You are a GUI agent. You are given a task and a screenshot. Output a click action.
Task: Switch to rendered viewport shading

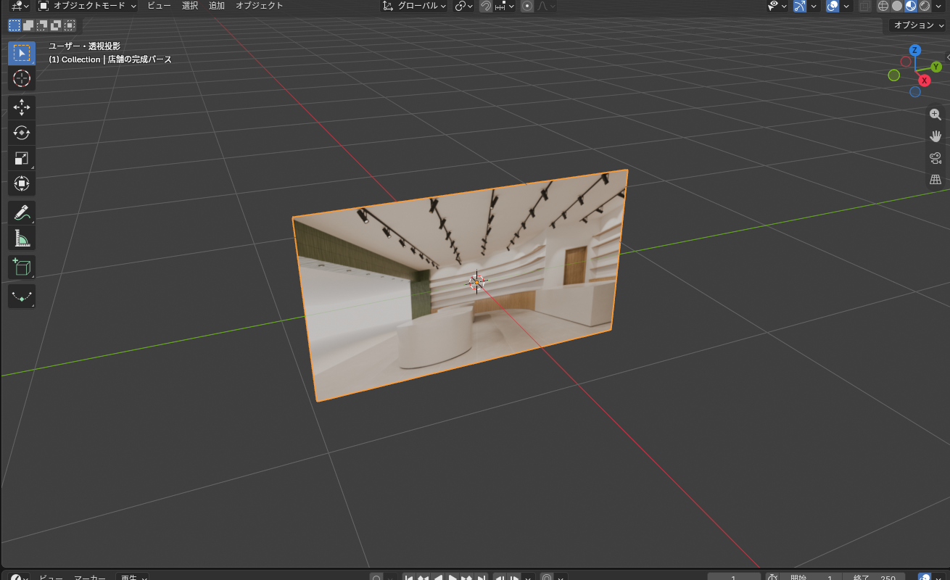pos(925,6)
